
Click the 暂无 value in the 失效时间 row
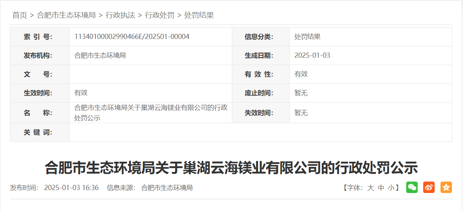click(x=301, y=113)
